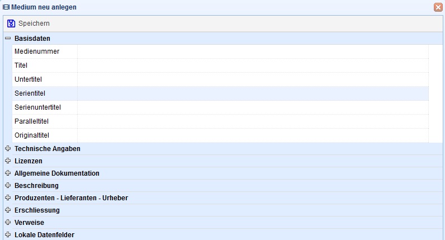Click the Serienuntertitel value cell
This screenshot has height=240, width=445.
tap(253, 107)
